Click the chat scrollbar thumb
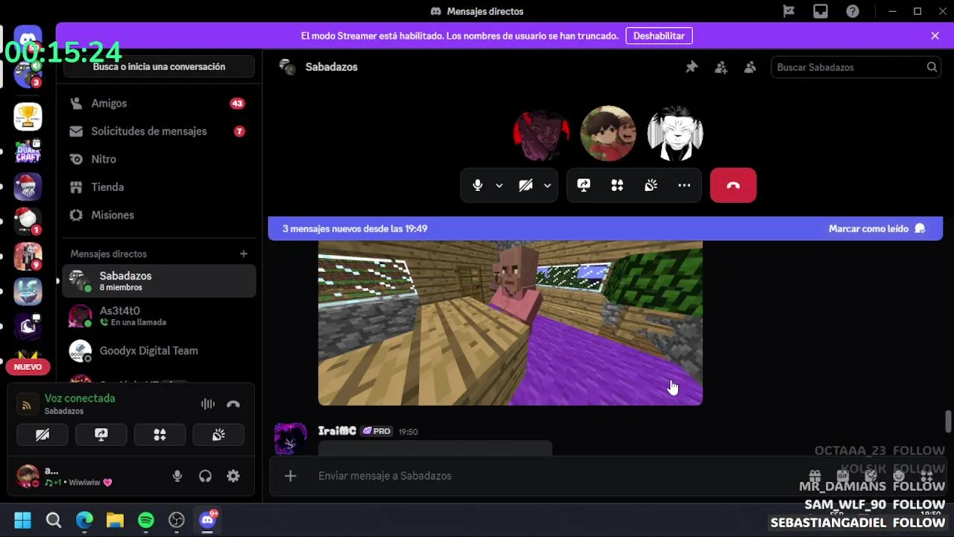Image resolution: width=954 pixels, height=537 pixels. (x=948, y=421)
